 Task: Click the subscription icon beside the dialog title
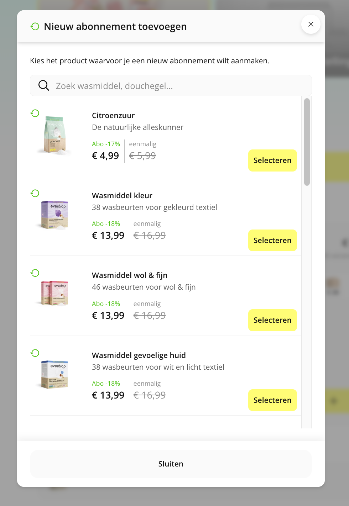tap(35, 26)
